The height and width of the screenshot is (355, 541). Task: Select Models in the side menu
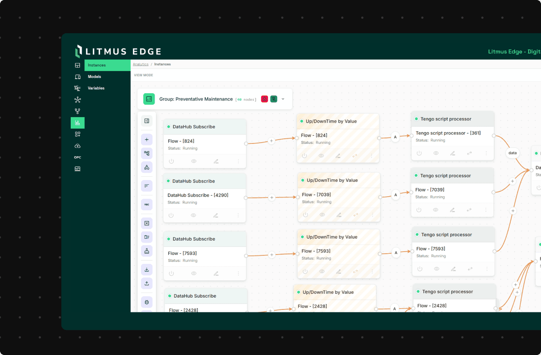(x=95, y=77)
